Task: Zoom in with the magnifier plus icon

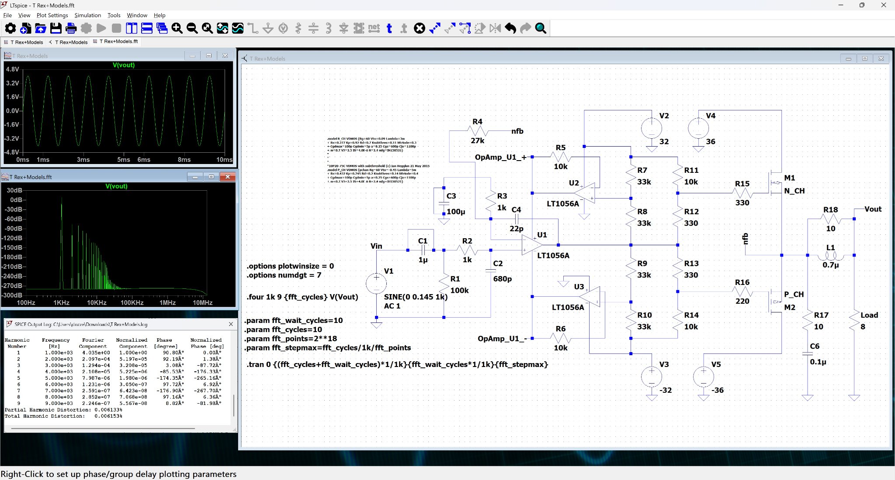Action: [177, 28]
